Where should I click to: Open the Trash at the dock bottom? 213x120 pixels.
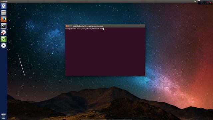[x=3, y=116]
